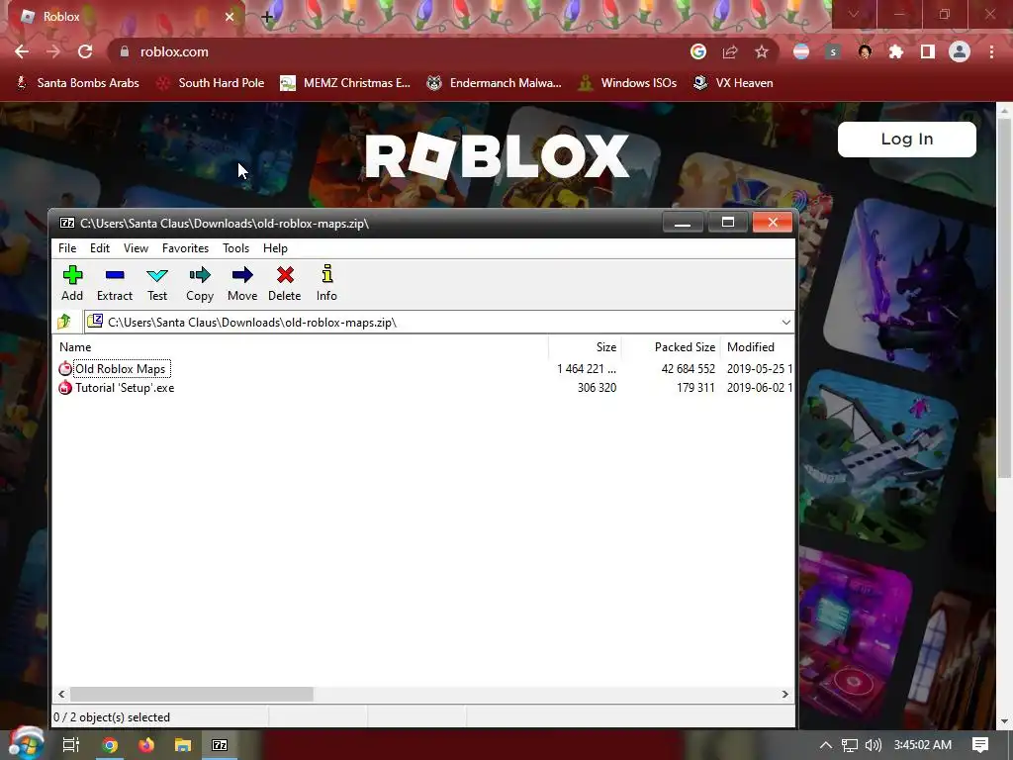Expand the 7-Zip address path dropdown
This screenshot has height=760, width=1013.
click(x=785, y=322)
